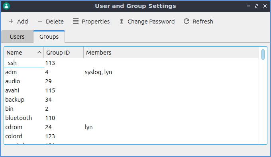
Task: Click the circular Refresh arrow icon
Action: pos(187,21)
